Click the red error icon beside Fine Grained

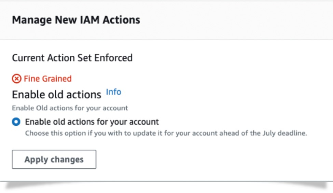point(16,79)
